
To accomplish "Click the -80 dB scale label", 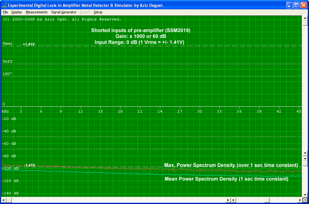I will 9,156.
